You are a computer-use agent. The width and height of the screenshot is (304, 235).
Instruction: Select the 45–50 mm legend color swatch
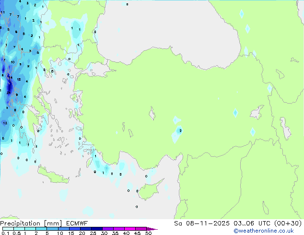[x=141, y=229]
